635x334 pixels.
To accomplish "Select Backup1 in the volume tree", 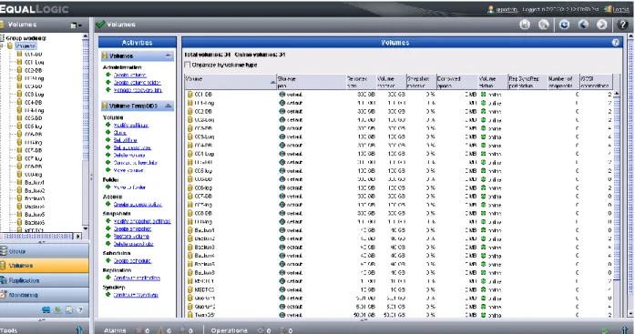I will [x=35, y=182].
